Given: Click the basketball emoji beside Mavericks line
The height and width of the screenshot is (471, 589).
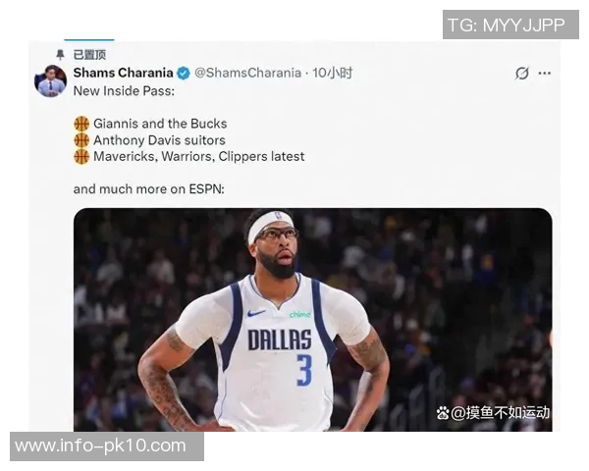Looking at the screenshot, I should point(81,157).
